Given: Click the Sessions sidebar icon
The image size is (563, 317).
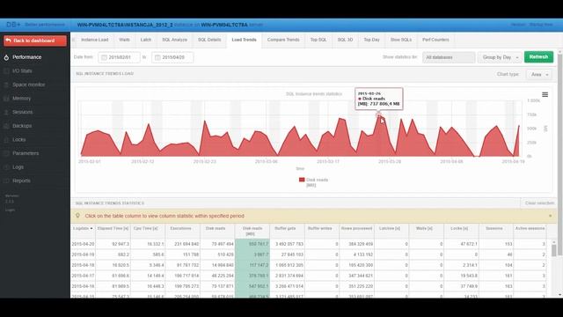Looking at the screenshot, I should [6, 112].
